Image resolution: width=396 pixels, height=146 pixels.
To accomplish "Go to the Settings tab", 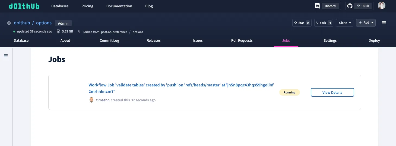I will pos(330,40).
